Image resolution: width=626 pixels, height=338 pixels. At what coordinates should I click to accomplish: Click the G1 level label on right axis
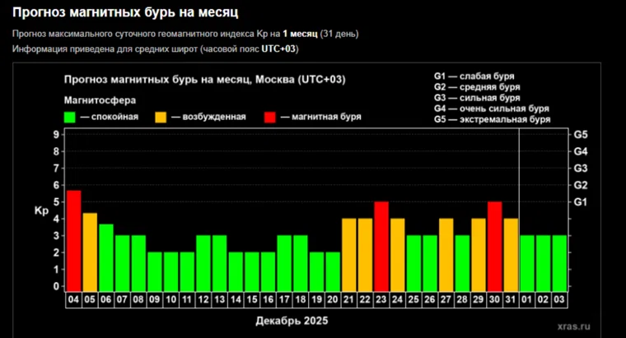point(580,201)
